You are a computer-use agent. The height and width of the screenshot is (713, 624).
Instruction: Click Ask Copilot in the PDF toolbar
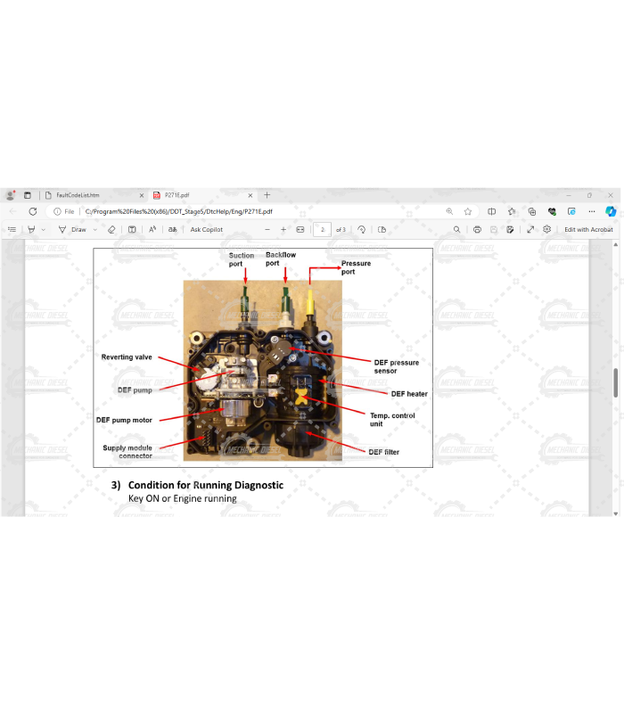click(206, 229)
